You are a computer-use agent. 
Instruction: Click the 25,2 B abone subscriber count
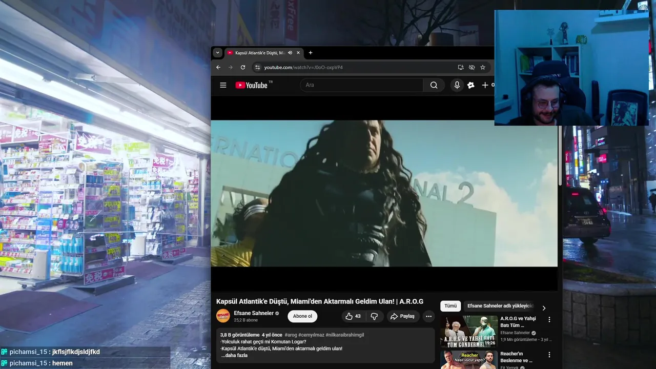pyautogui.click(x=245, y=320)
